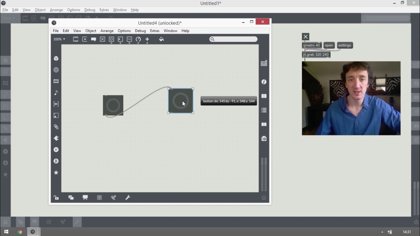Image resolution: width=420 pixels, height=236 pixels.
Task: Open the Windows Start button
Action: click(6, 232)
